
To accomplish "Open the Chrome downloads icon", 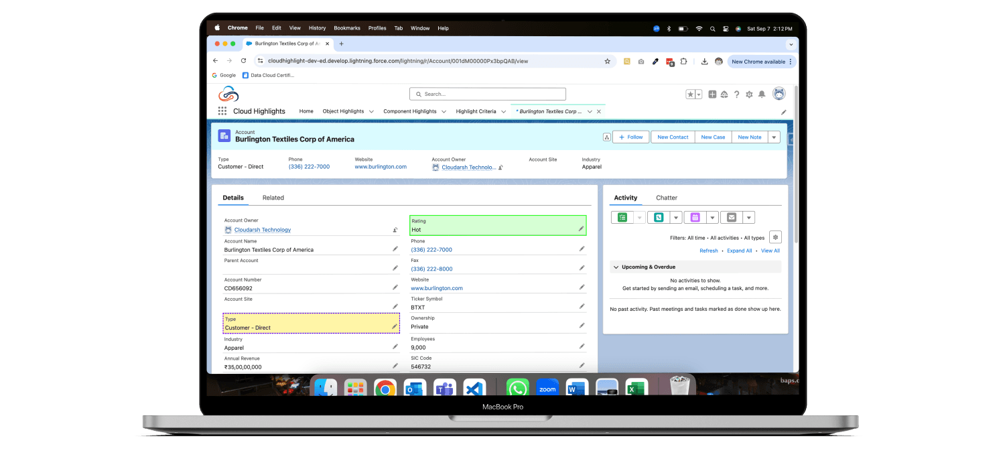I will click(705, 61).
